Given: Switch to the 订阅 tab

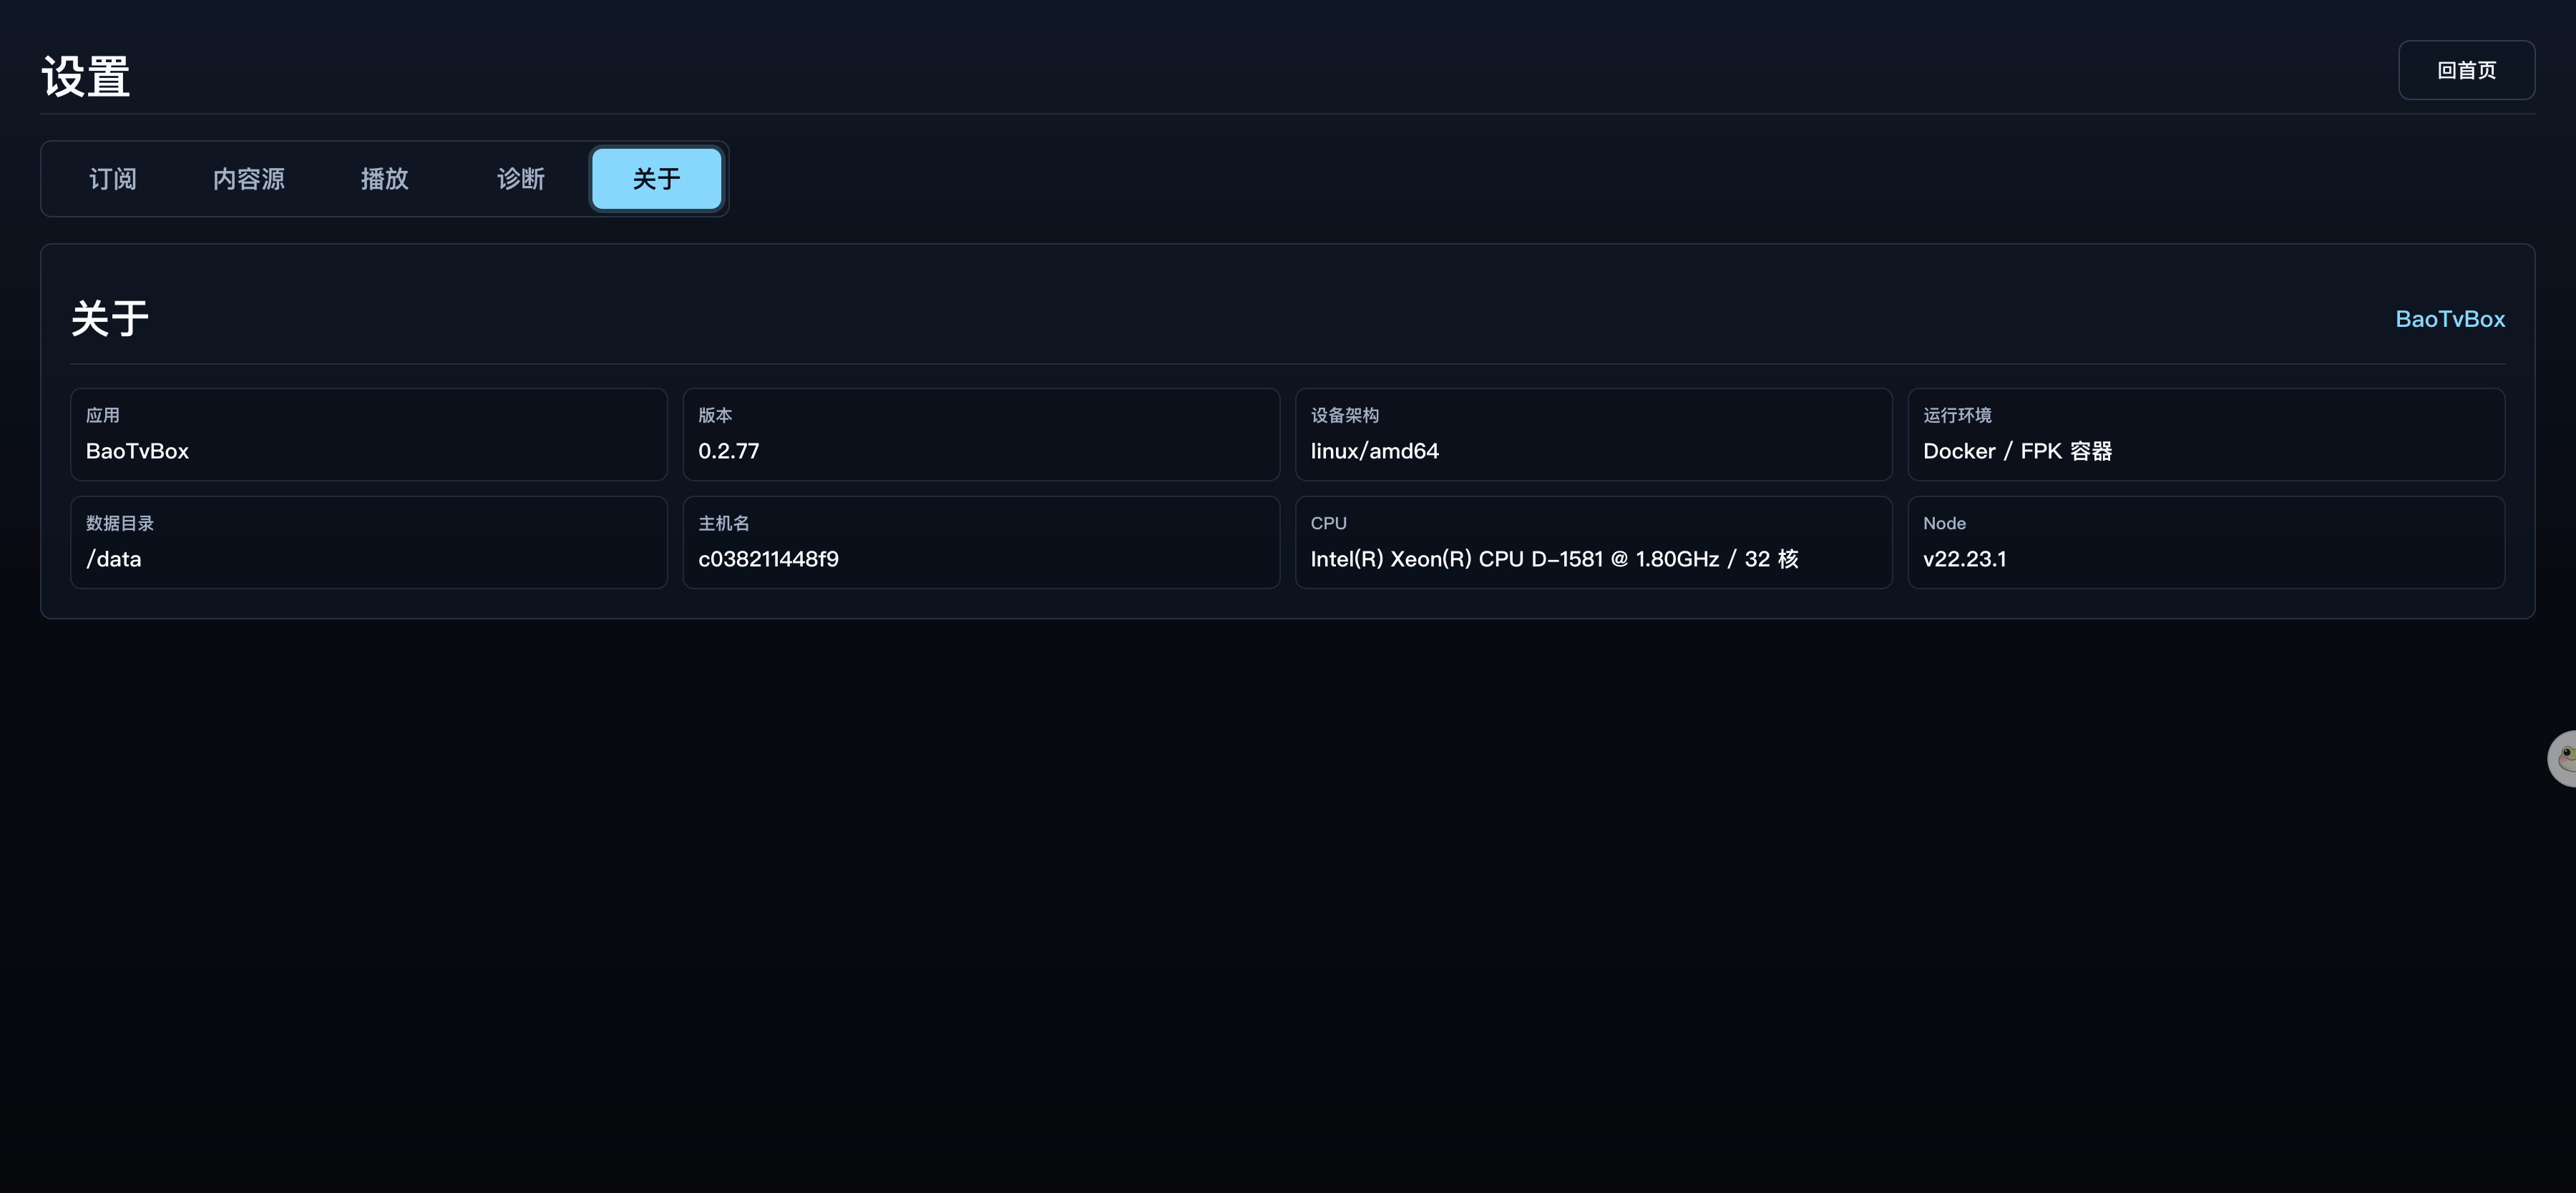Looking at the screenshot, I should coord(113,179).
